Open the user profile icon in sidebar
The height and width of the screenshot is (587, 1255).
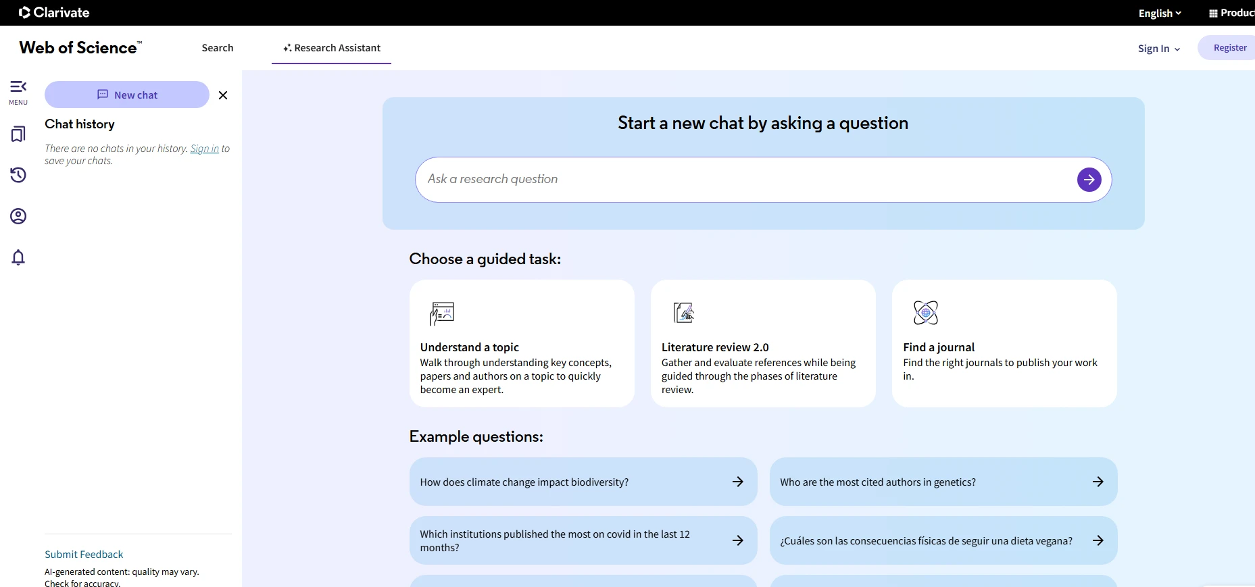18,216
